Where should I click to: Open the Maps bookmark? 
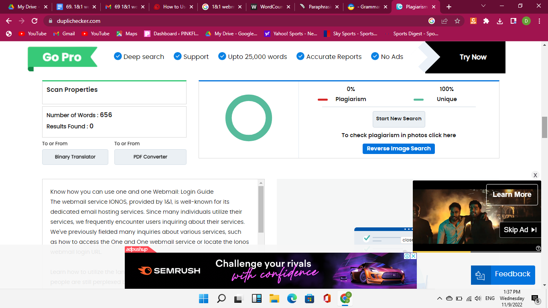tap(127, 34)
